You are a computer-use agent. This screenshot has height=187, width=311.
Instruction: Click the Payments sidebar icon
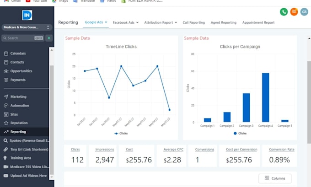(6, 80)
